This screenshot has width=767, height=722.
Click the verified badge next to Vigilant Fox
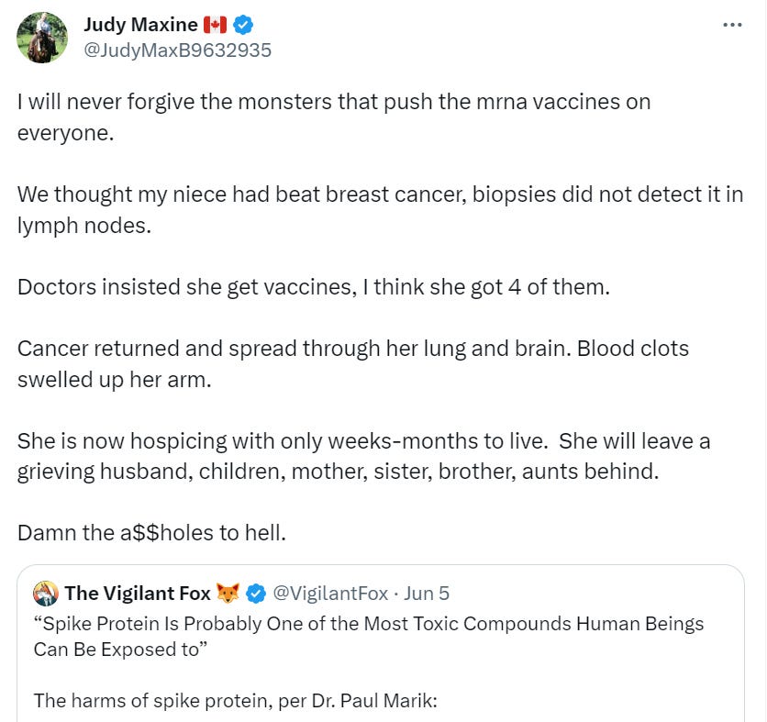(255, 594)
